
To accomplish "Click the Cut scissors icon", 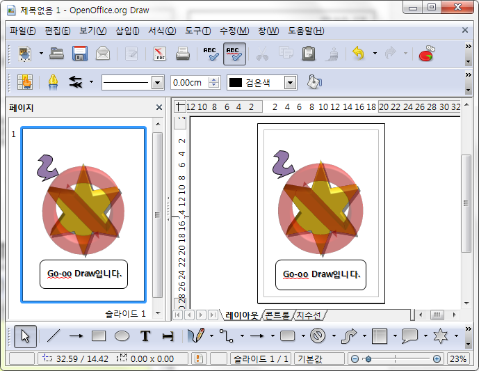I will (262, 54).
